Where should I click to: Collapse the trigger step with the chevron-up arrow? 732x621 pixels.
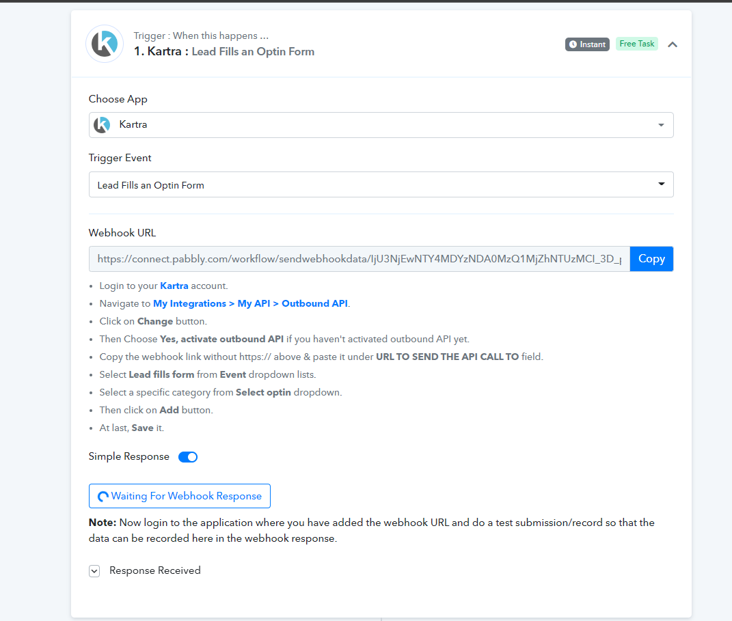click(x=673, y=45)
